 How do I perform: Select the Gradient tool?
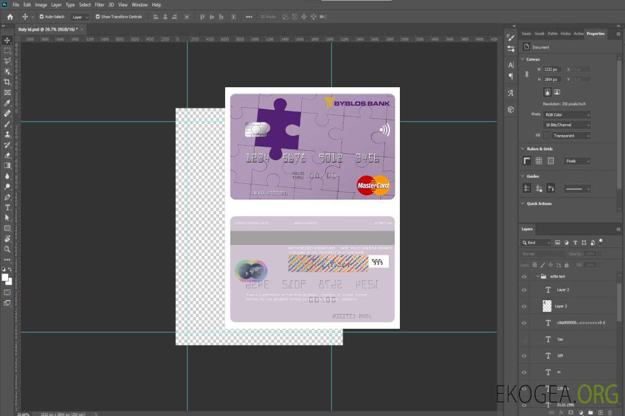click(x=7, y=166)
